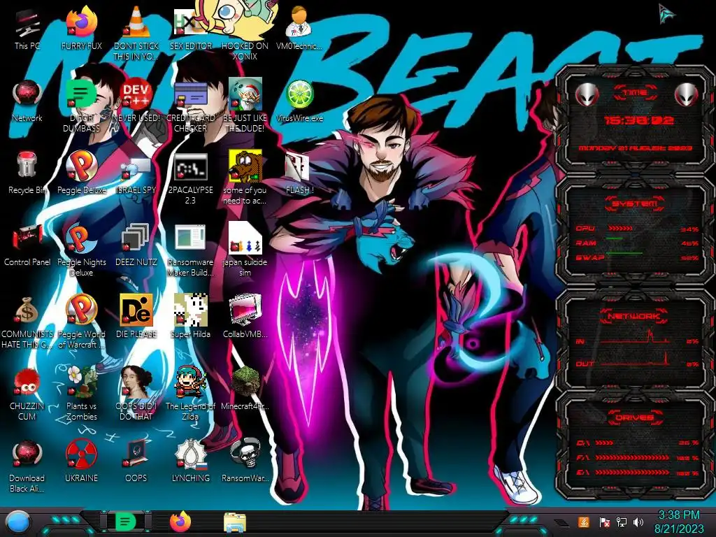Image resolution: width=716 pixels, height=537 pixels.
Task: Open the DIFOR DUMBASS green icon
Action: 81,94
